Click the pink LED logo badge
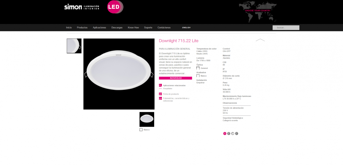Image resolution: width=343 pixels, height=165 pixels. click(x=115, y=7)
